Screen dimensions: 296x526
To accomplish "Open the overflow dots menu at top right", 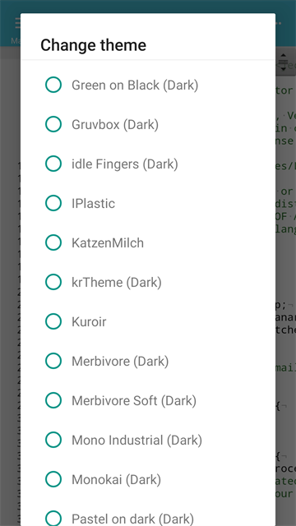I will click(279, 24).
